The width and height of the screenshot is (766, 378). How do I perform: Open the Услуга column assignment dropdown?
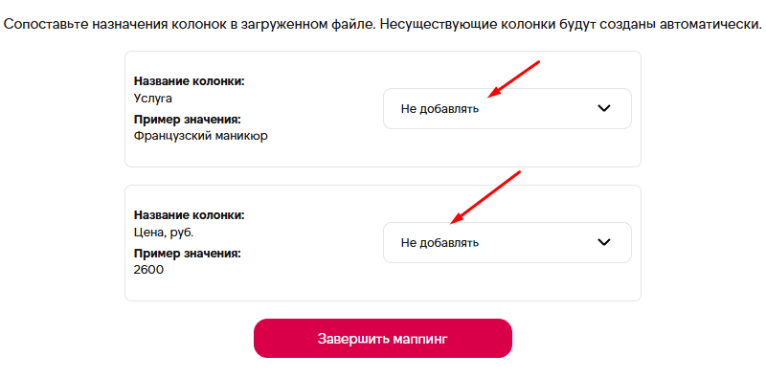(x=507, y=108)
